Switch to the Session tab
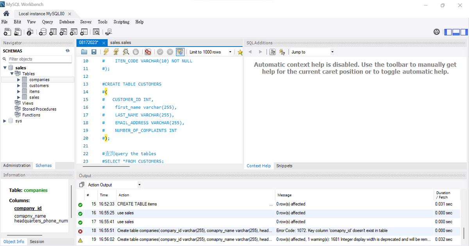Viewport: 469px width, 246px height. 37,242
